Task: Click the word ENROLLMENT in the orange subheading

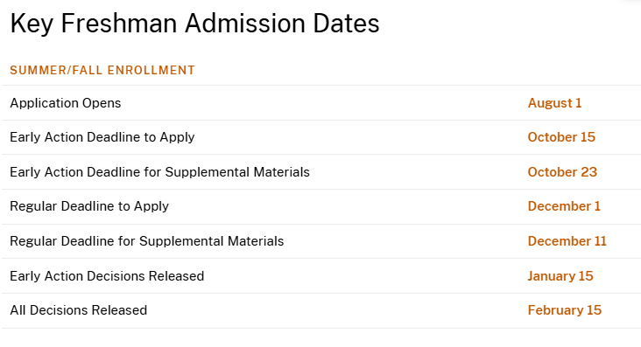Action: (151, 70)
